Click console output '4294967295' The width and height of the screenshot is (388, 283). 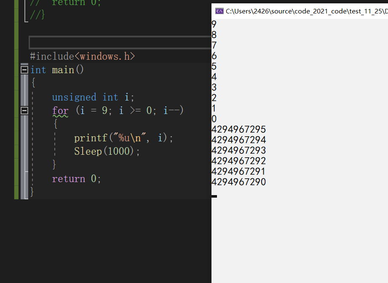(x=238, y=129)
